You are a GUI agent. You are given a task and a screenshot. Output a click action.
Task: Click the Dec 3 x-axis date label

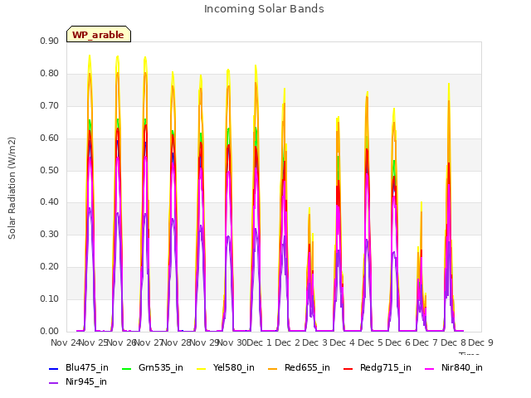point(314,342)
